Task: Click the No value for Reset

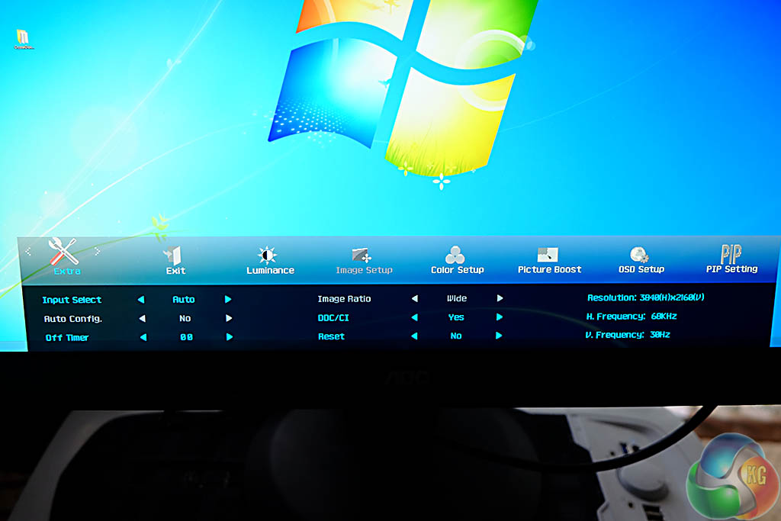Action: (x=456, y=336)
